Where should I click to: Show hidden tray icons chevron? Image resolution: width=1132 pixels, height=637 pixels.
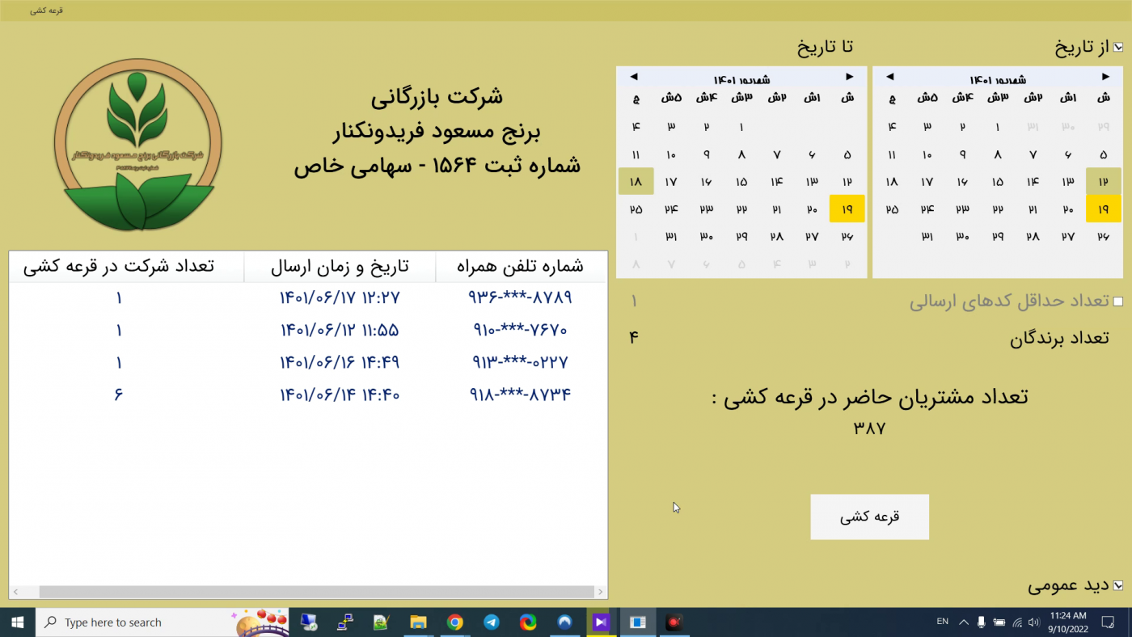964,622
